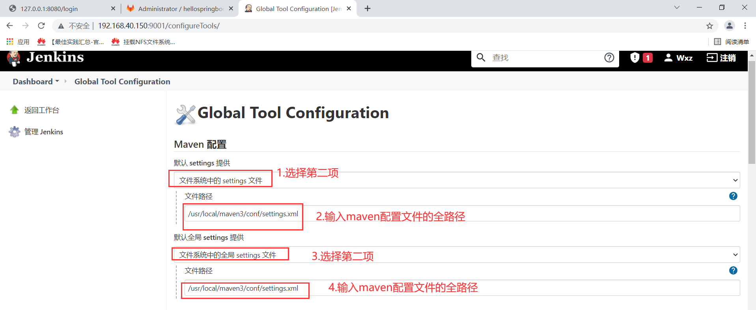Open the Chrome three-dot menu
The width and height of the screenshot is (756, 310).
[x=745, y=26]
